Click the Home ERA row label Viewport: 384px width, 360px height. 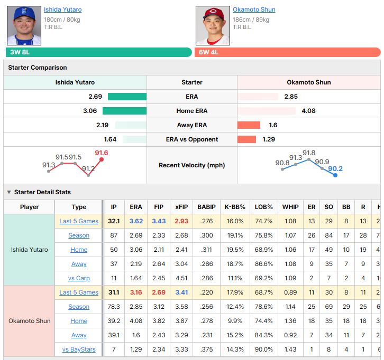(x=192, y=111)
